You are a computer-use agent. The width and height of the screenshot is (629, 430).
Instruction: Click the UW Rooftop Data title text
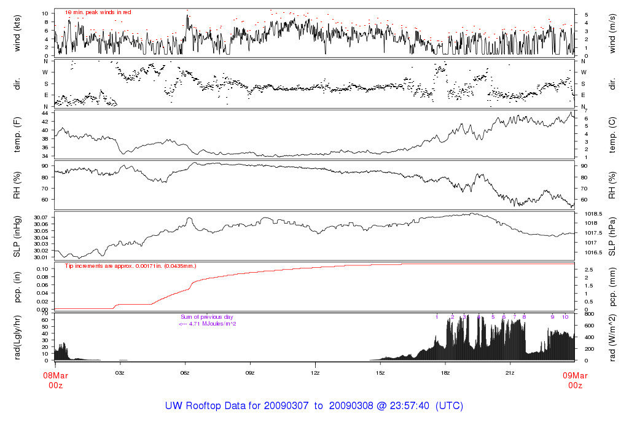tap(314, 406)
